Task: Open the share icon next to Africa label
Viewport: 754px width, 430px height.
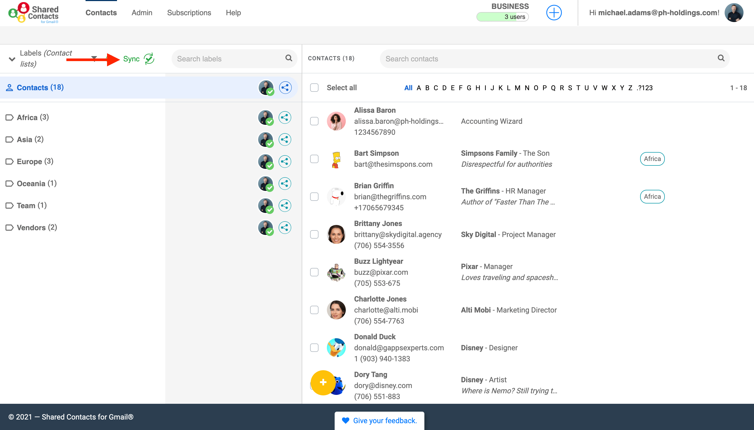Action: pyautogui.click(x=285, y=117)
